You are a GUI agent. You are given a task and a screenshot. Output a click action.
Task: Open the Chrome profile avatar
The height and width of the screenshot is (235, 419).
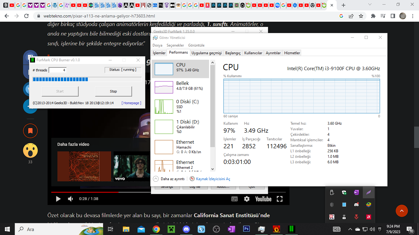403,16
